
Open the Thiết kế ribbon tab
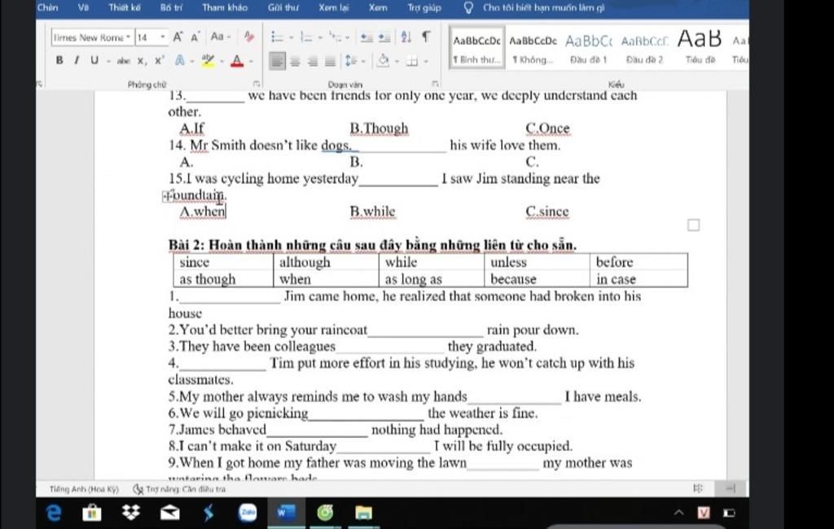125,7
